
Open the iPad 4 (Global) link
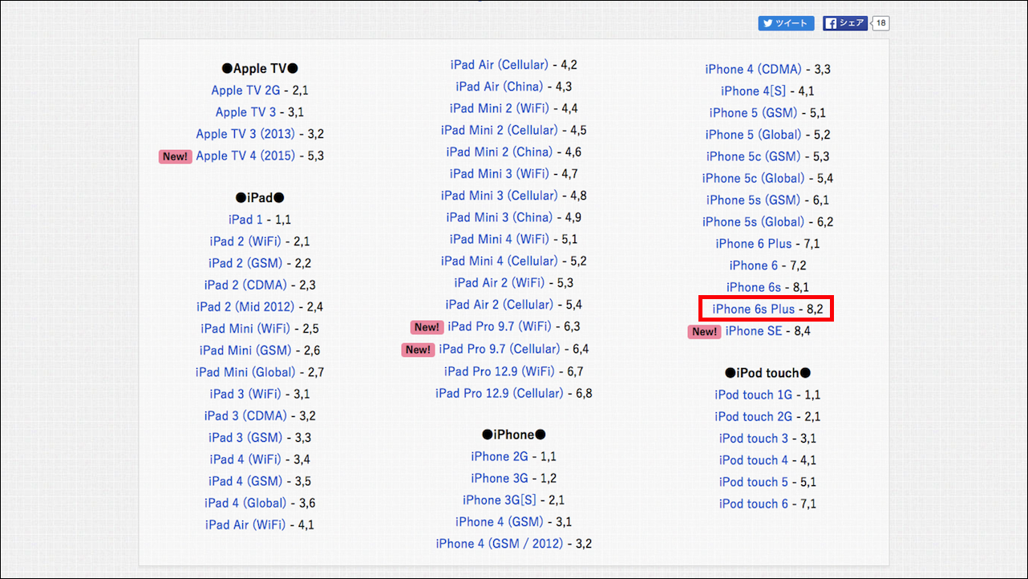245,503
